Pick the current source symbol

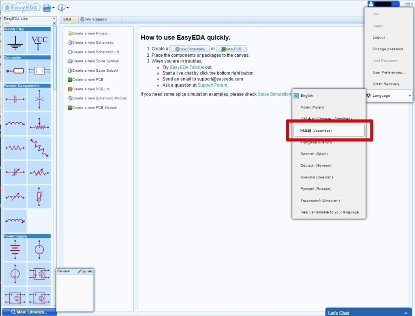(x=15, y=274)
